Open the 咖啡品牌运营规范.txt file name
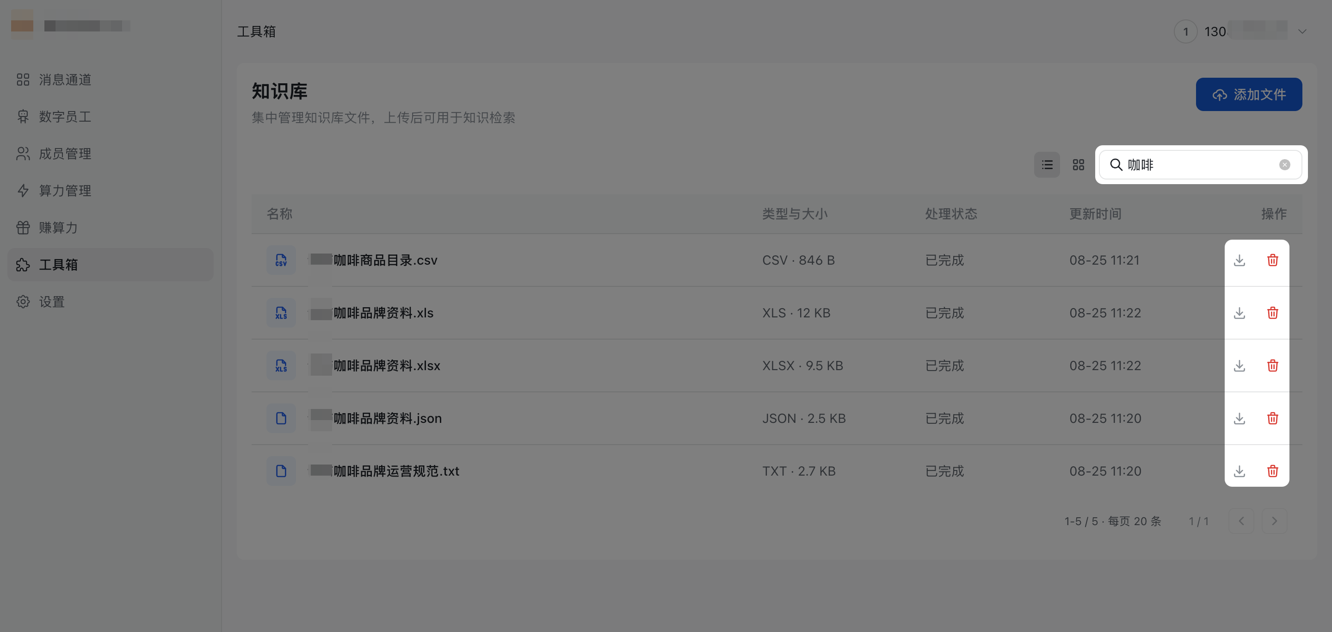This screenshot has width=1332, height=632. [385, 471]
